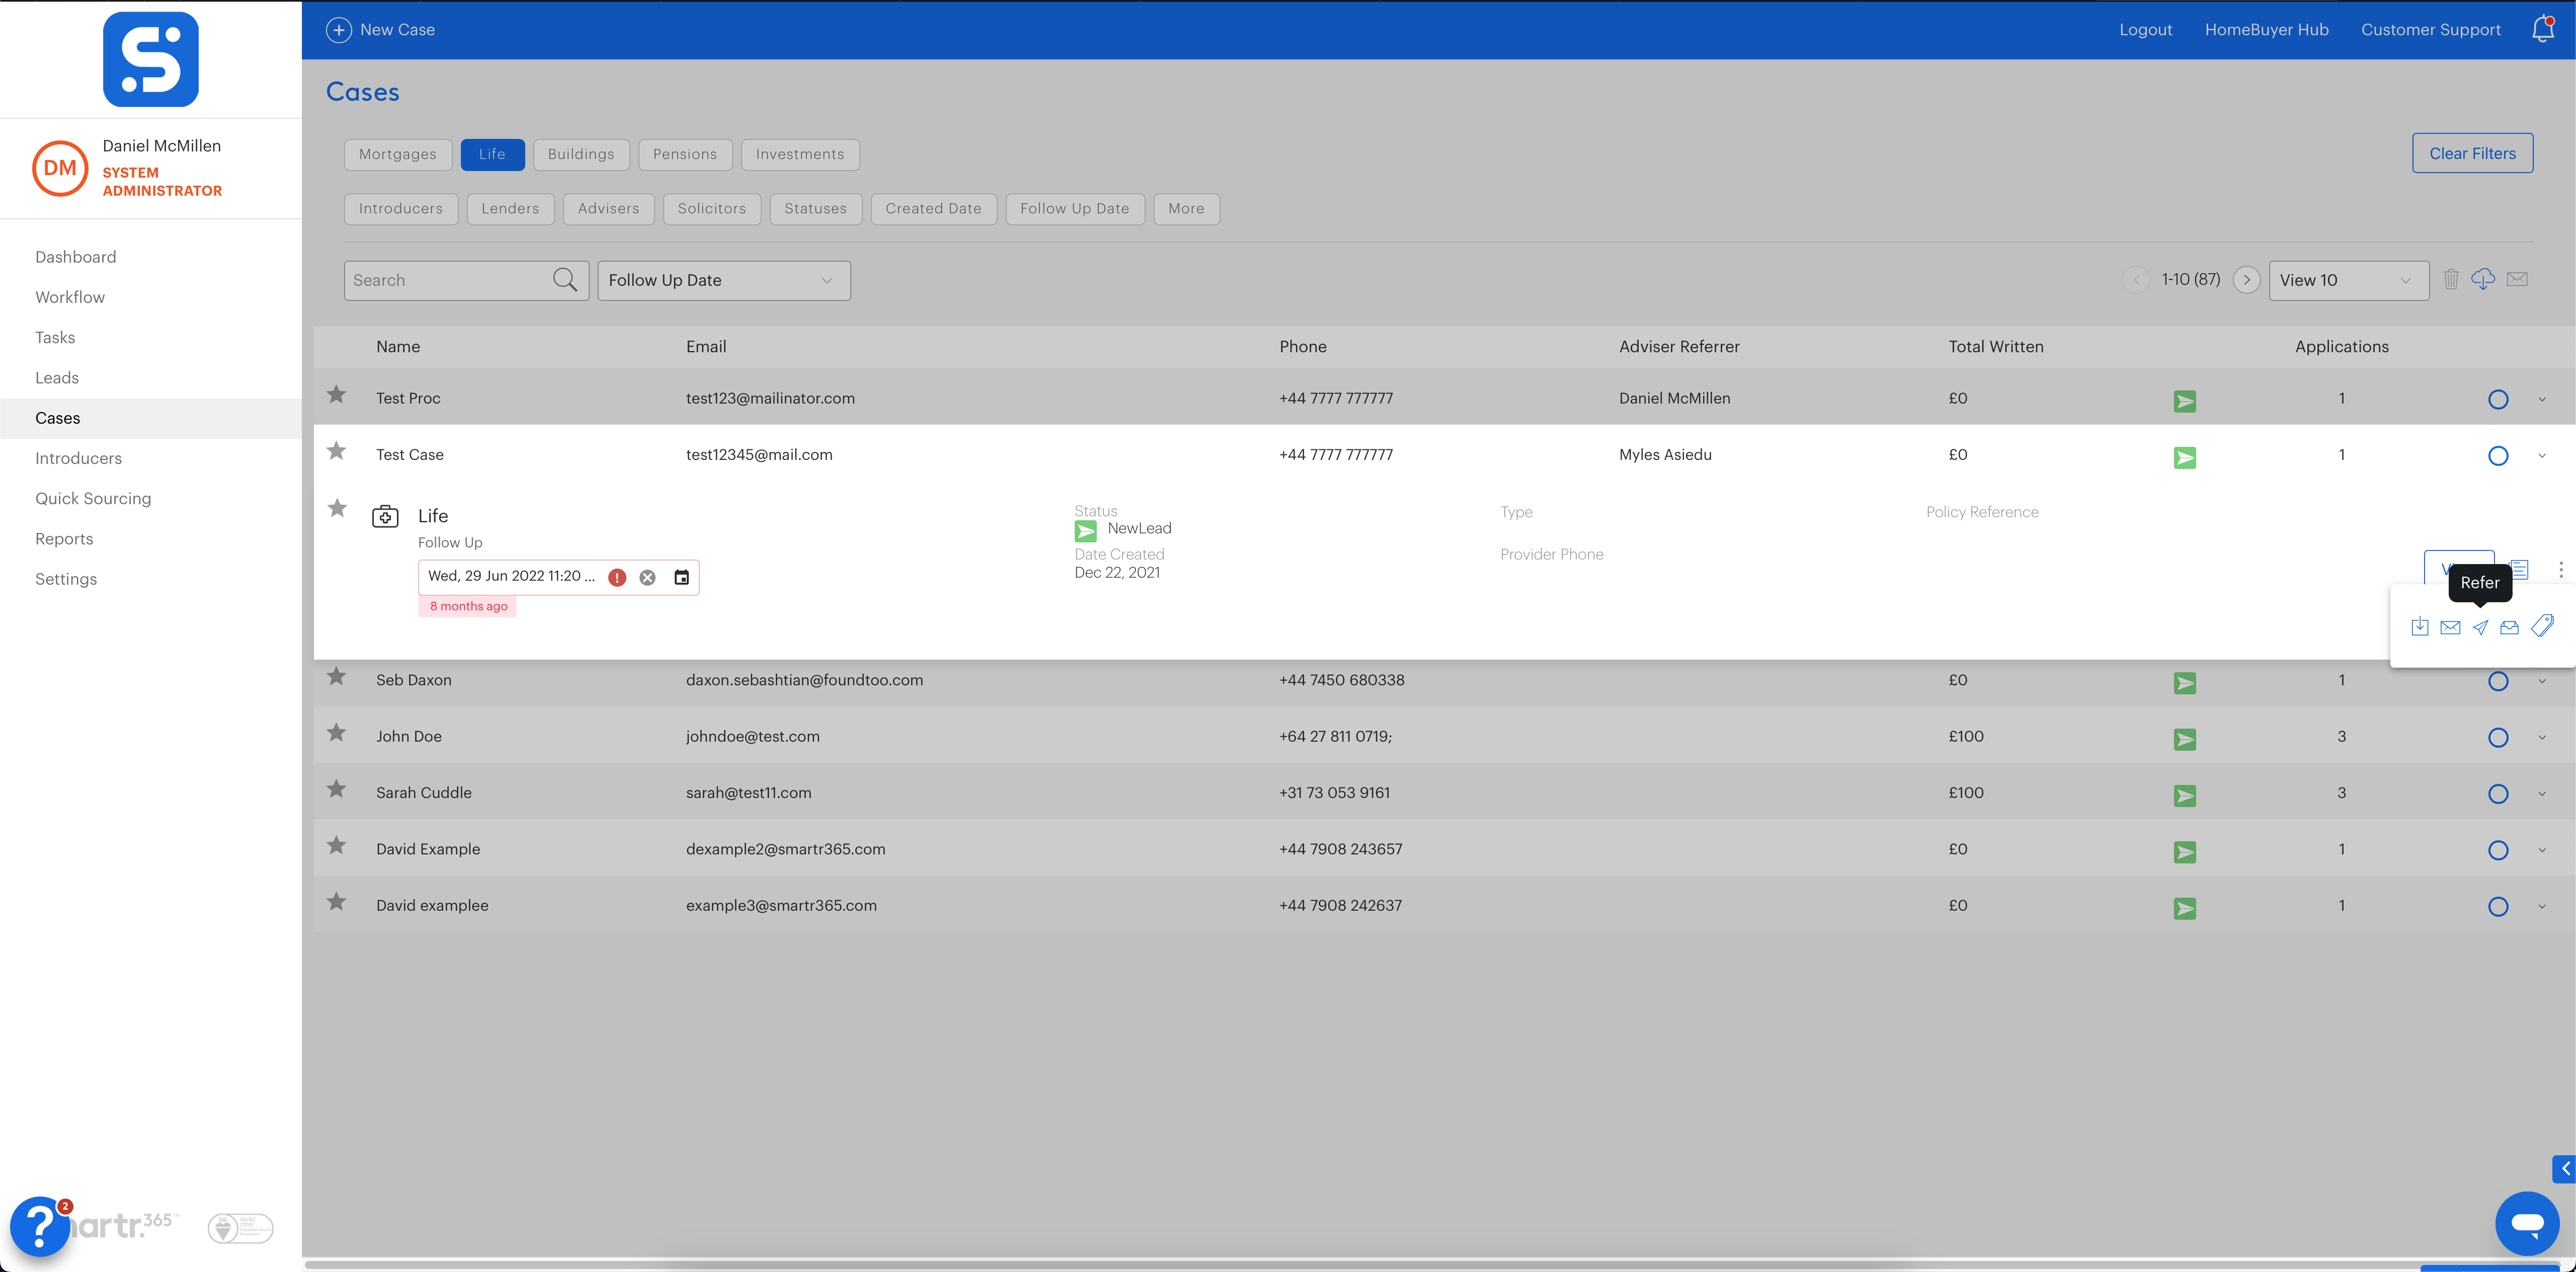The height and width of the screenshot is (1272, 2576).
Task: Star the Life policy item
Action: [x=338, y=508]
